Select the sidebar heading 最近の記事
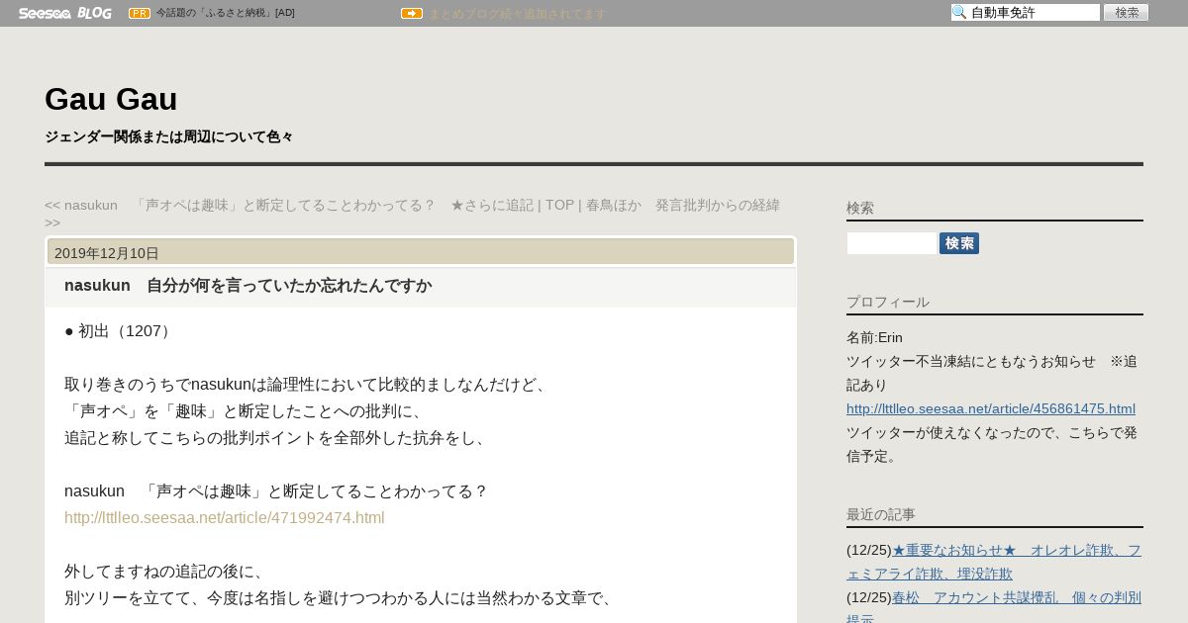Screen dimensions: 1188x623 (x=881, y=514)
